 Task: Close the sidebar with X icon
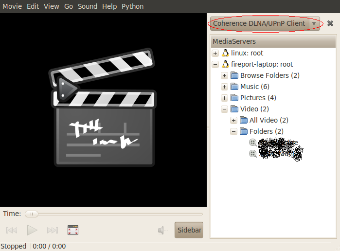pyautogui.click(x=330, y=23)
